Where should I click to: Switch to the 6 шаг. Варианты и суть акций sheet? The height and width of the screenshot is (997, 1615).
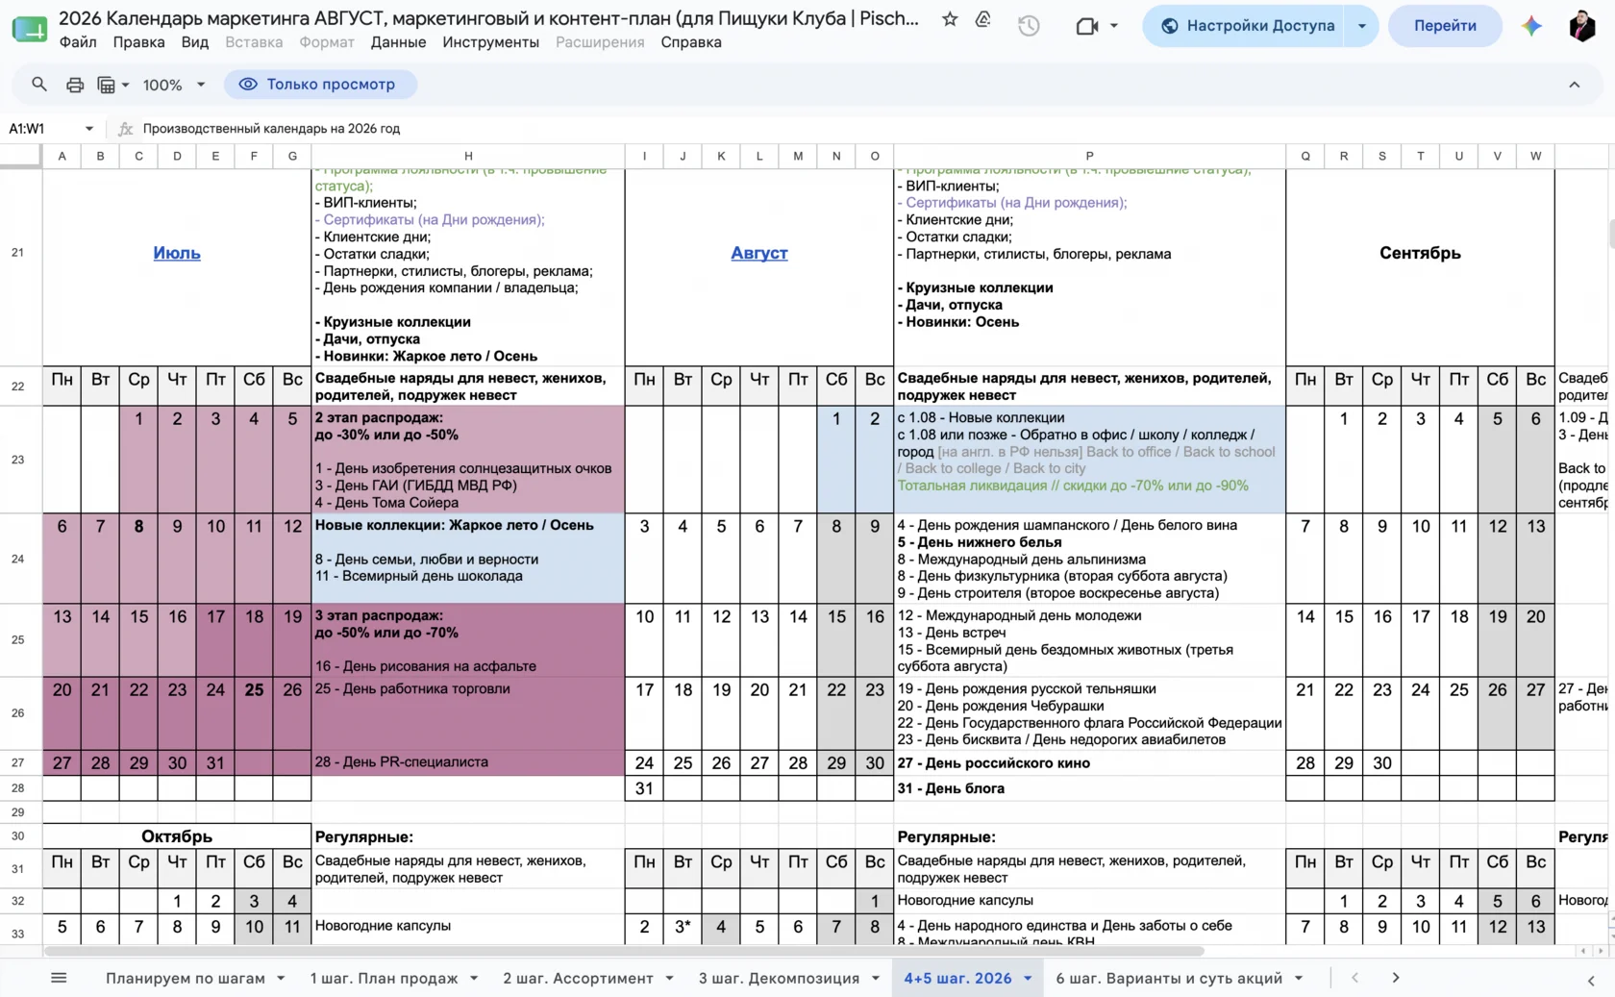click(1169, 978)
